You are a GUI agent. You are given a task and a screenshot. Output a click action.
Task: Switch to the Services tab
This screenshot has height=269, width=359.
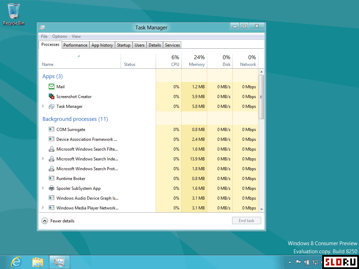(x=172, y=45)
